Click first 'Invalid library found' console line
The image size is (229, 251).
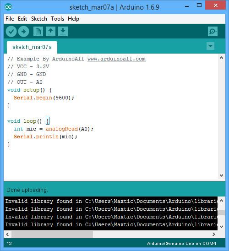[111, 201]
